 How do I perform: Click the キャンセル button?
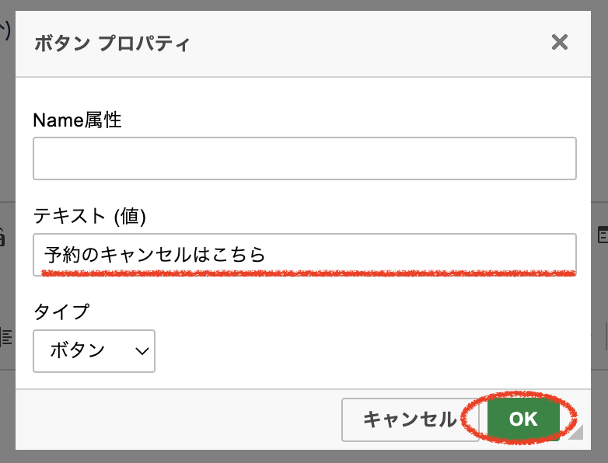pos(410,419)
